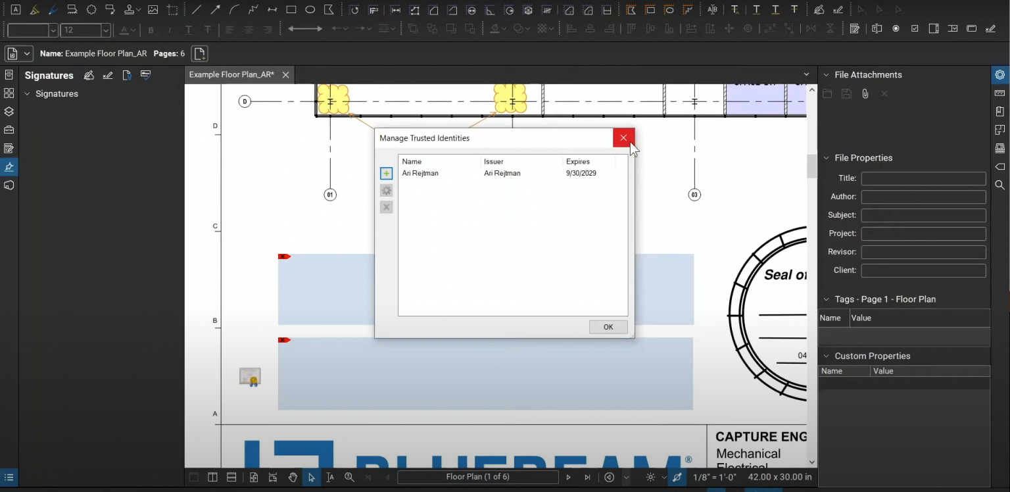The height and width of the screenshot is (492, 1010).
Task: Click inside the Title input field
Action: tap(923, 178)
